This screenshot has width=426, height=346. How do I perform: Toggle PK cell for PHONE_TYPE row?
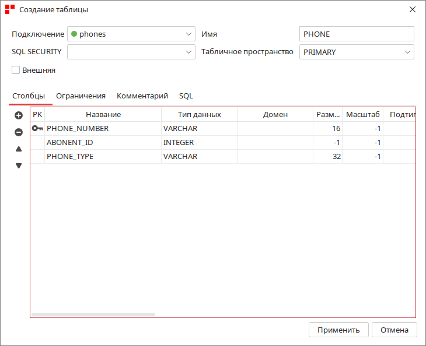point(37,157)
